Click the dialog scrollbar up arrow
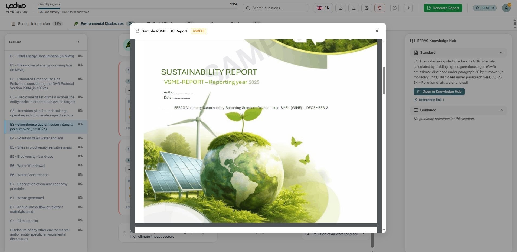 384,42
